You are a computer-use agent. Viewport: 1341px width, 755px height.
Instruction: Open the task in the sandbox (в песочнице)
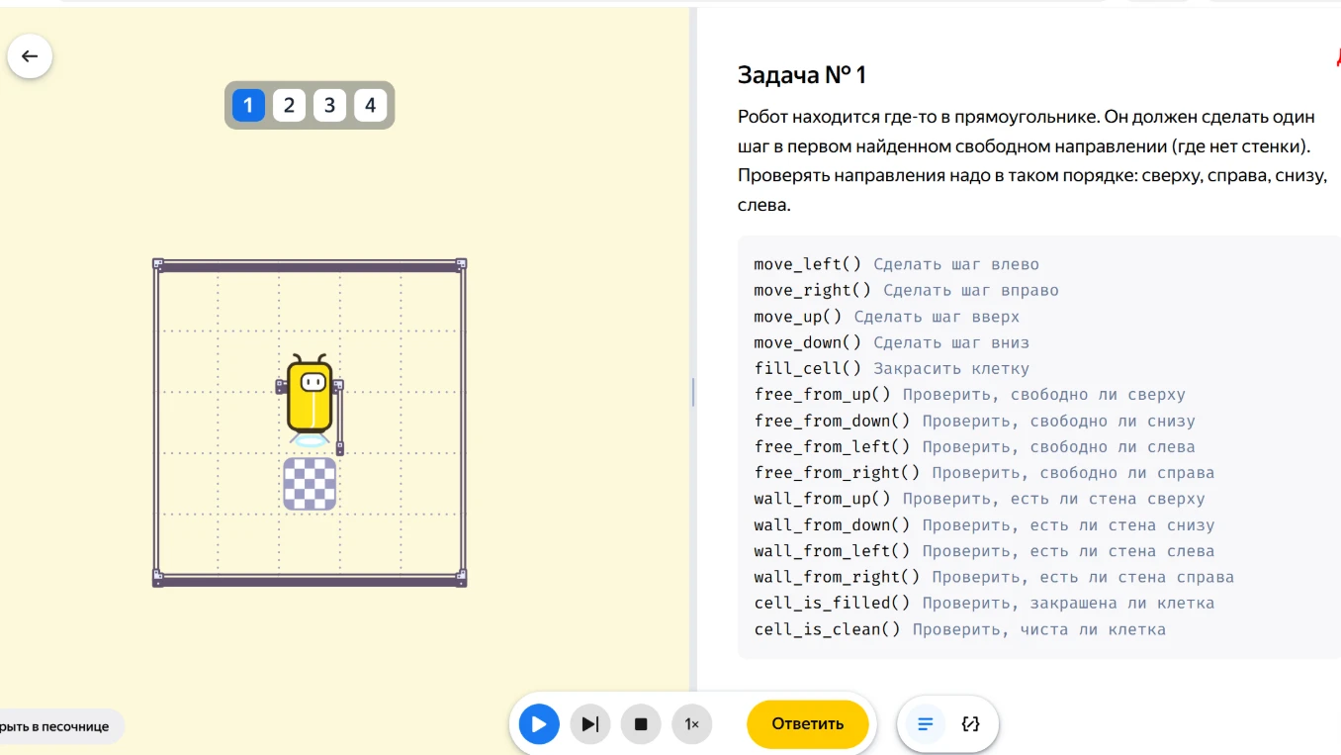(x=57, y=726)
